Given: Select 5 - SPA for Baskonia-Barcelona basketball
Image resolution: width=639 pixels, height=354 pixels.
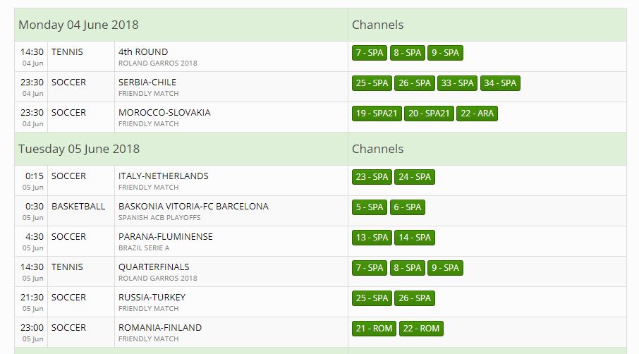Looking at the screenshot, I should [369, 207].
